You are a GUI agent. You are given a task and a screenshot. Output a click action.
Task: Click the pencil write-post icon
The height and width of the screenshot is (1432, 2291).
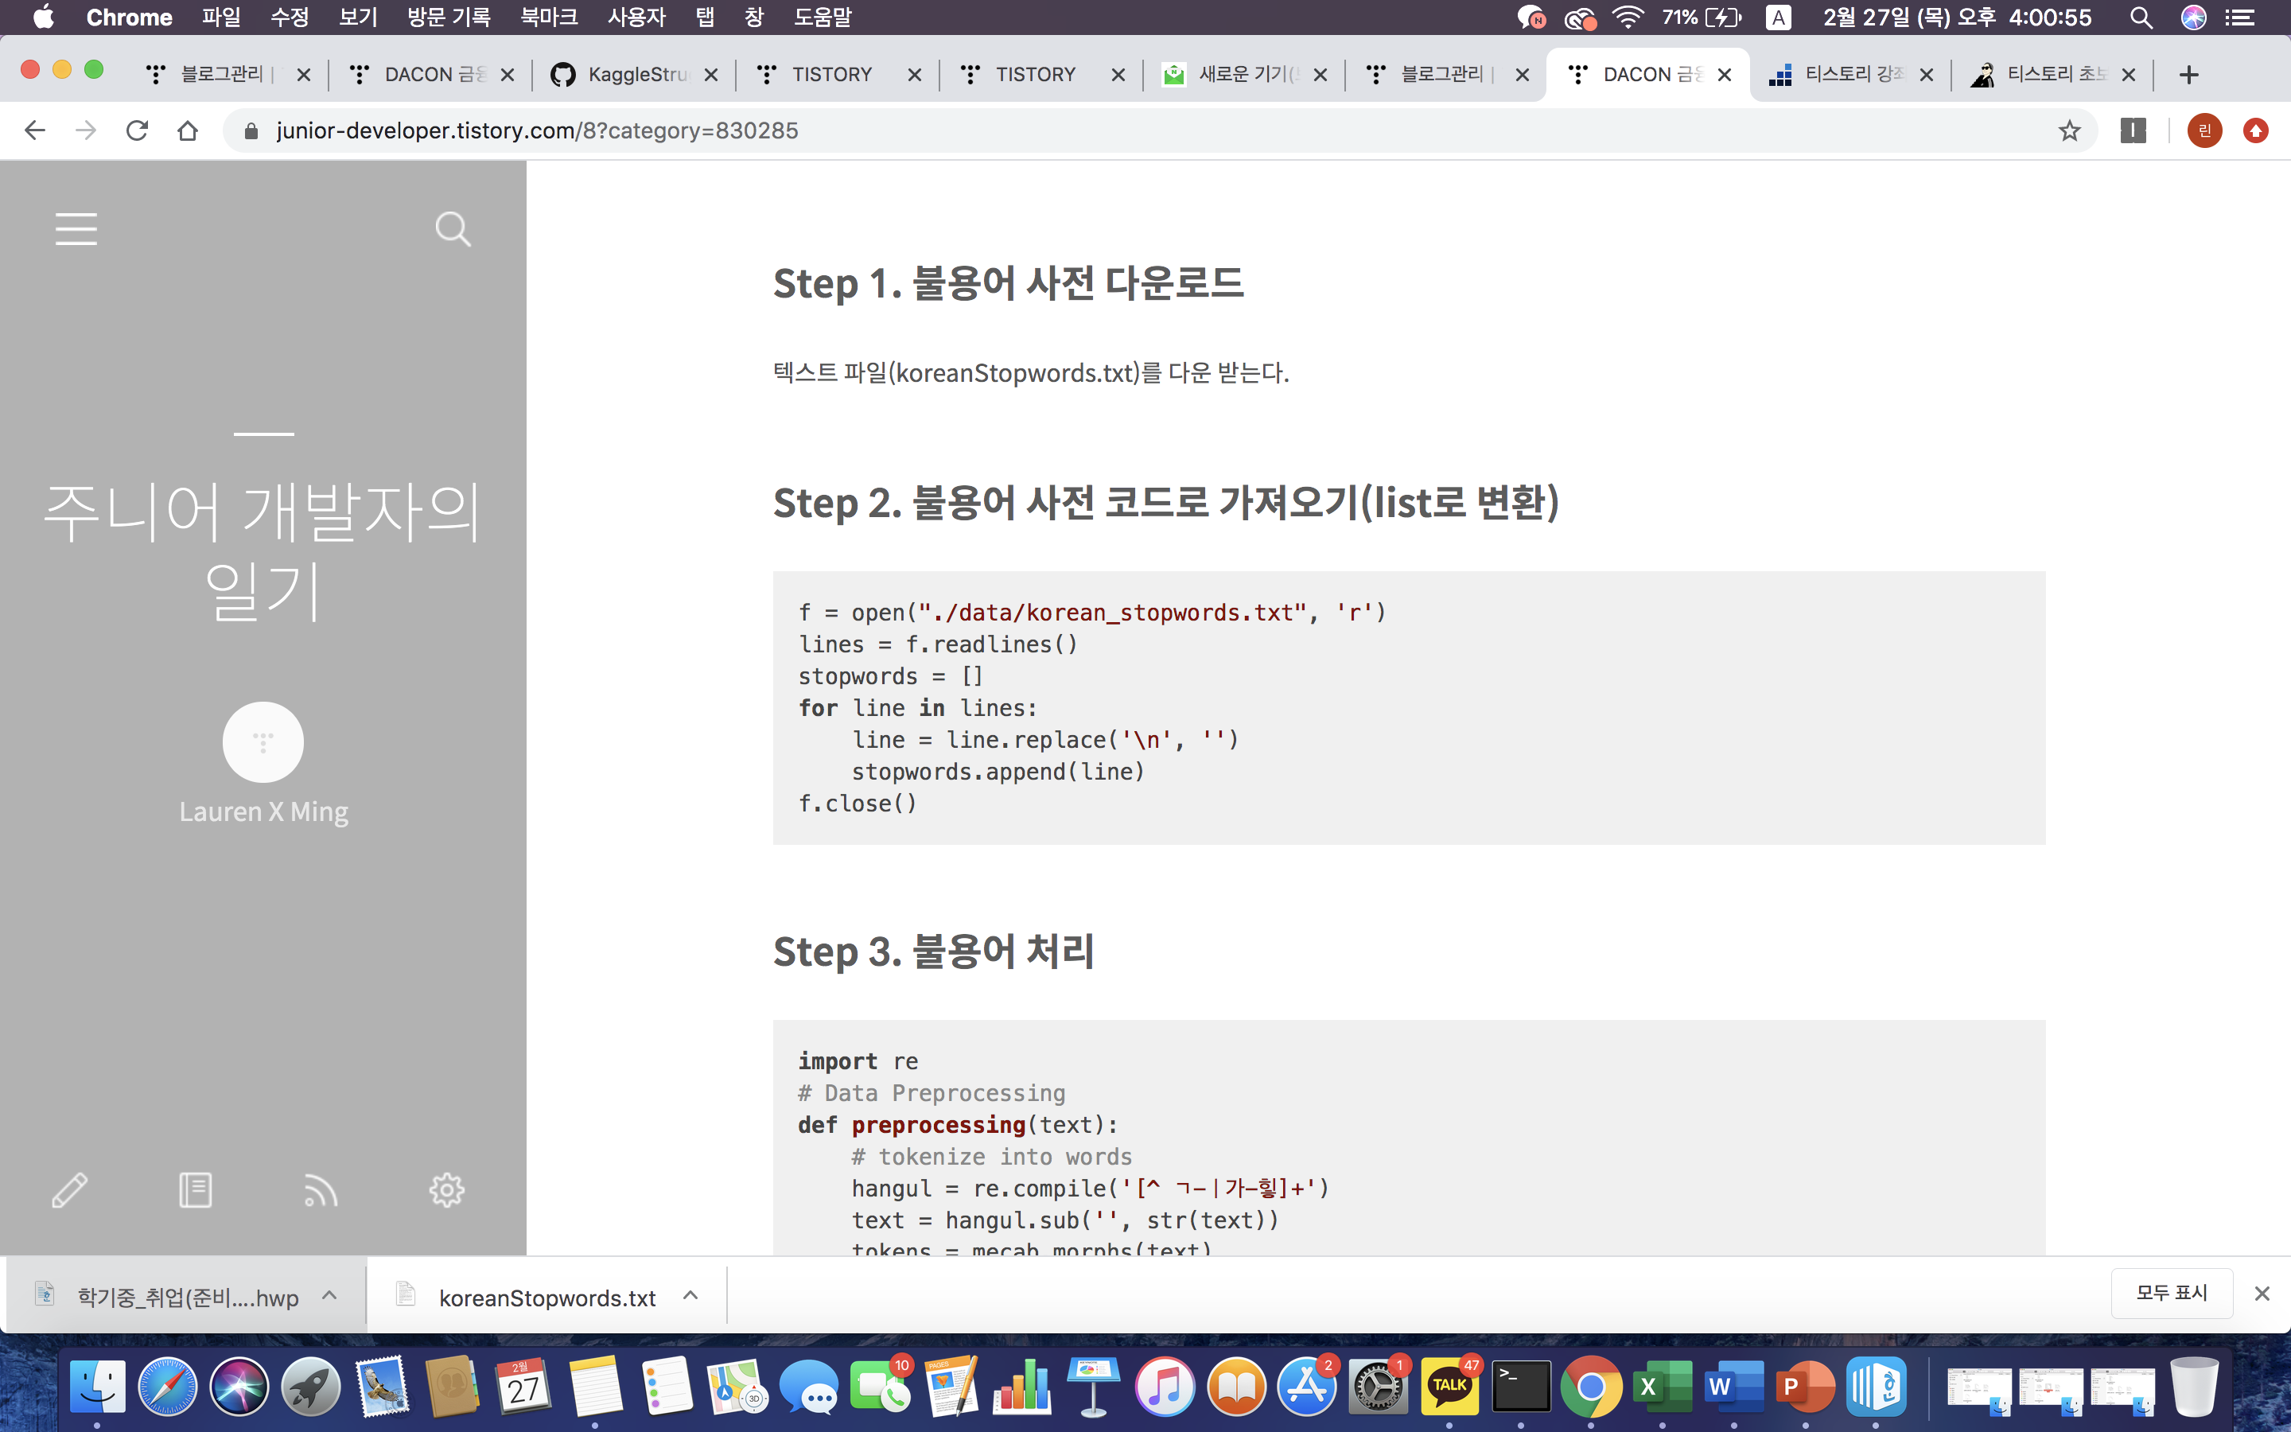pos(69,1190)
